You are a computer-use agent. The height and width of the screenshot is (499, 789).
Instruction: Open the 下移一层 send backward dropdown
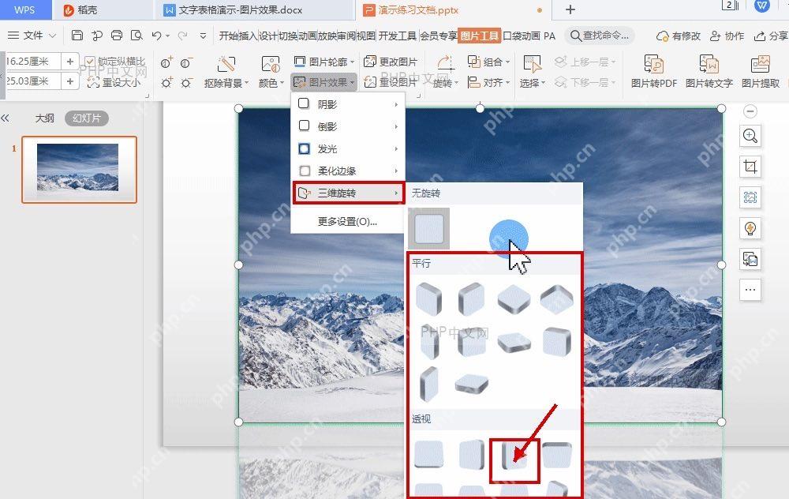585,82
